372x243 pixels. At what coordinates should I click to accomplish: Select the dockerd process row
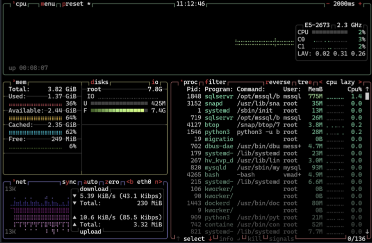coord(274,203)
